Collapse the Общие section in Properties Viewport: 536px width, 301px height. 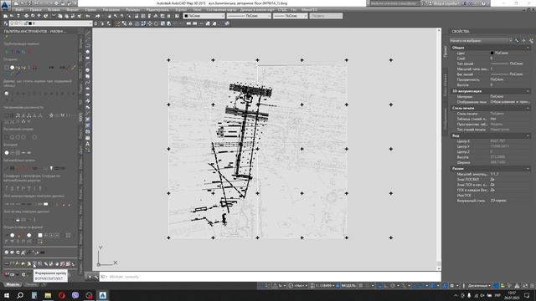point(528,48)
